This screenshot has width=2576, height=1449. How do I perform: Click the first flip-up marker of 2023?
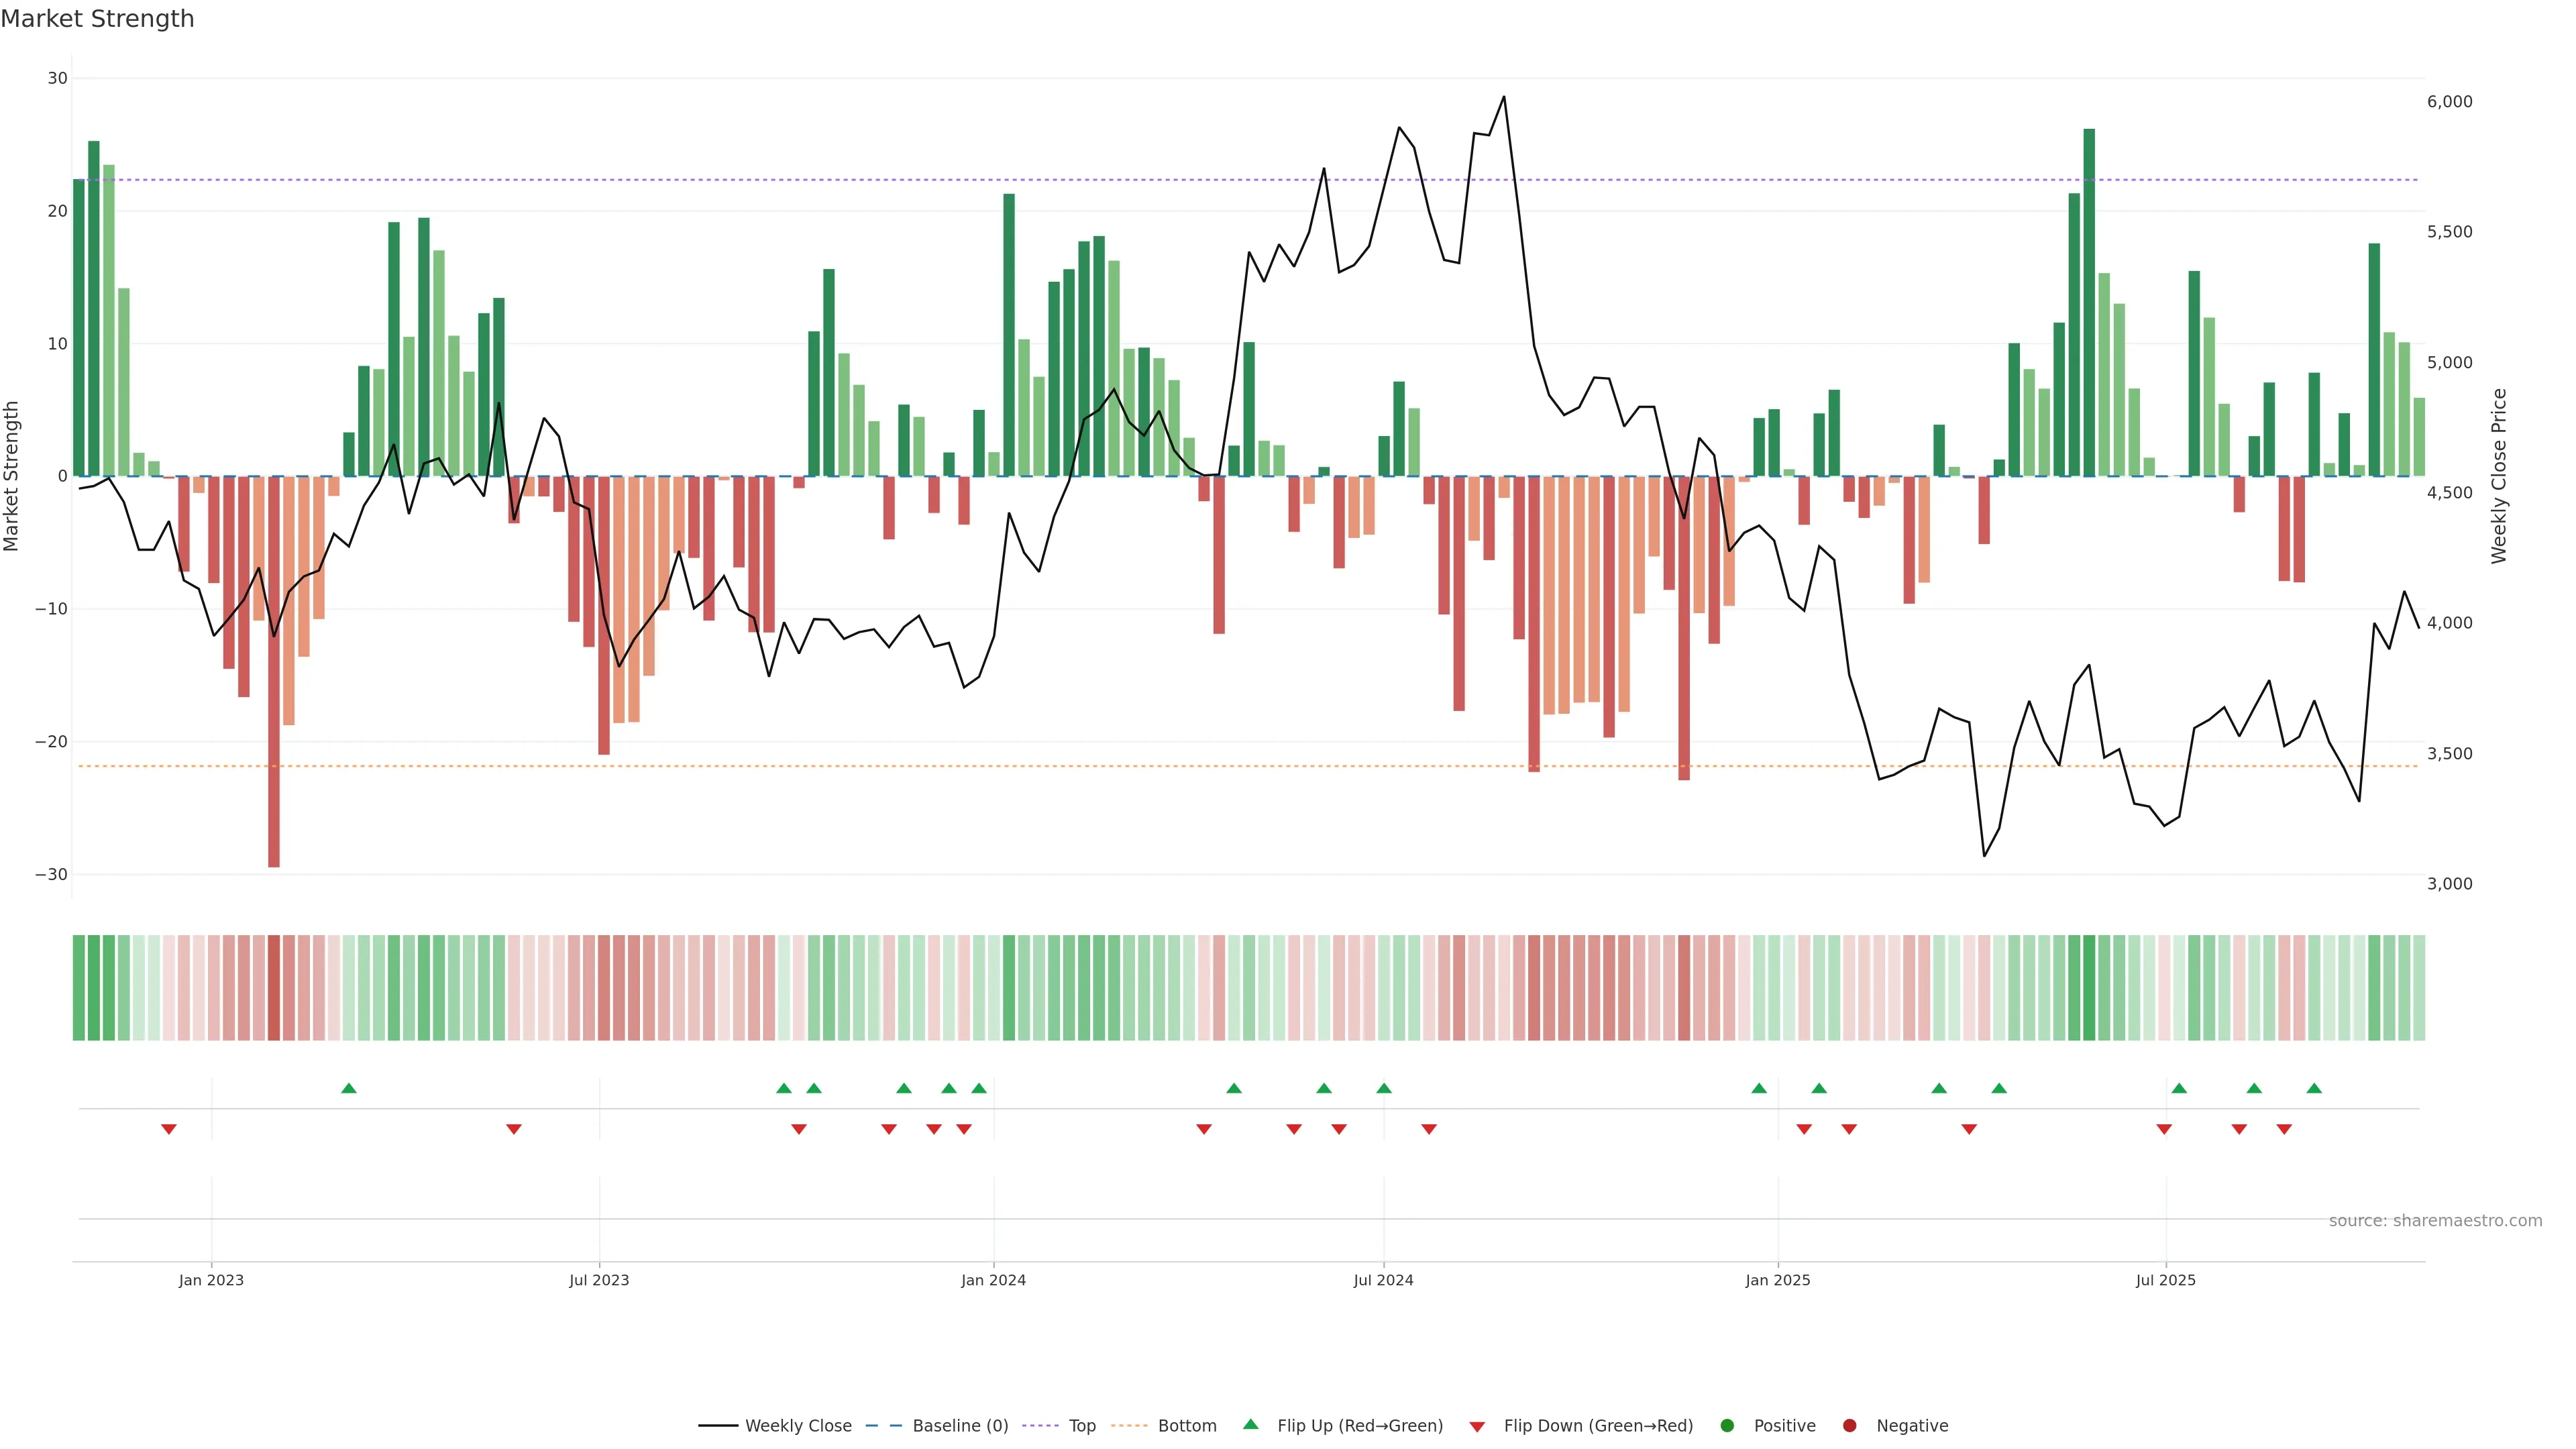click(349, 1088)
